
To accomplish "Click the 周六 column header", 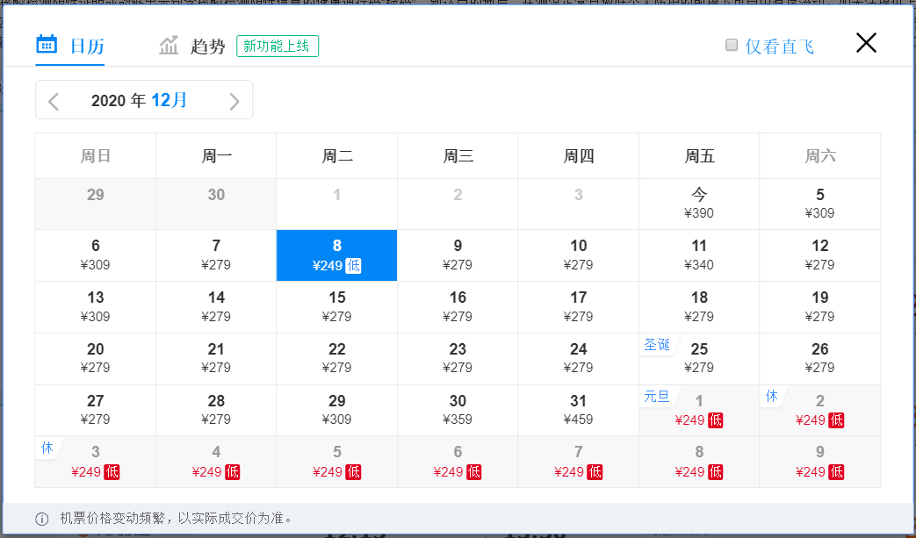I will pos(820,156).
